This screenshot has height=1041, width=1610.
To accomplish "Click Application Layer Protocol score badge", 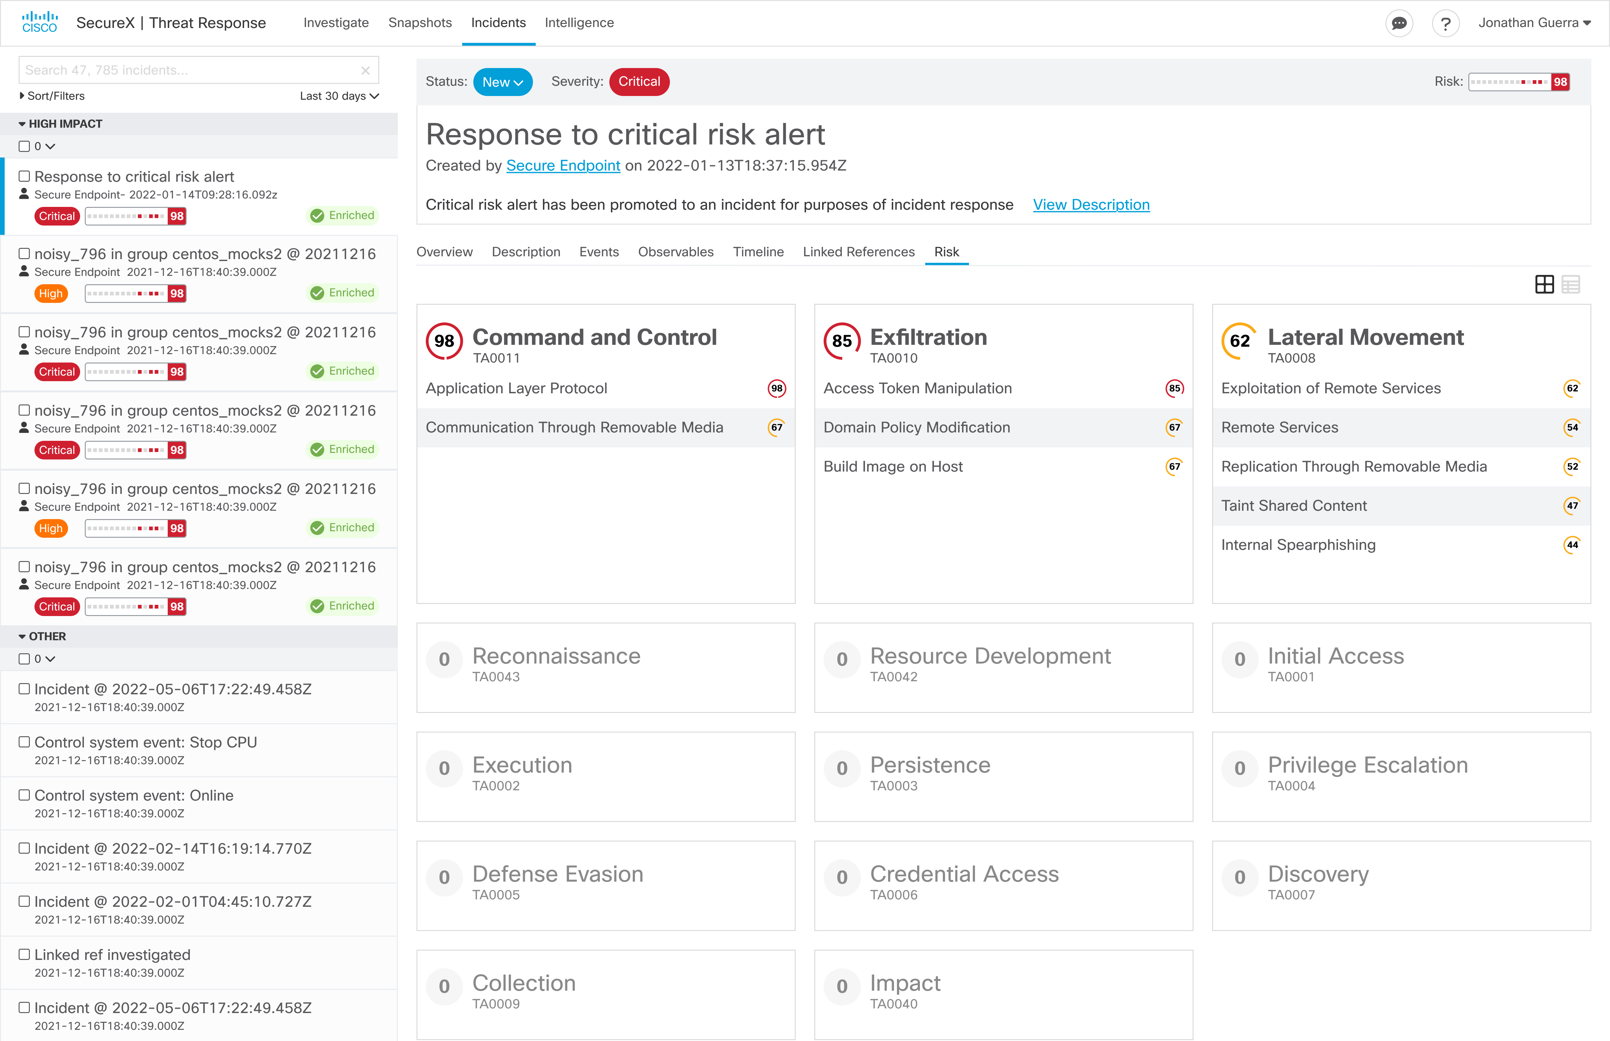I will click(x=777, y=389).
